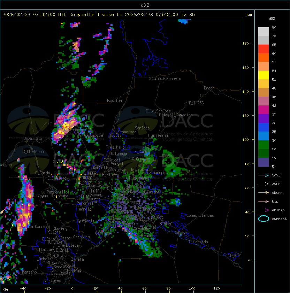The height and width of the screenshot is (293, 290).
Task: Select the bright green swatch in dBZ scale
Action: pyautogui.click(x=264, y=145)
